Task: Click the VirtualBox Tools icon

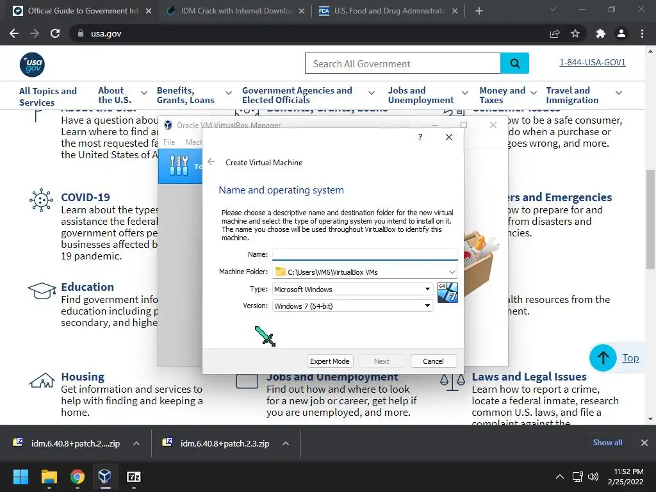Action: [179, 166]
